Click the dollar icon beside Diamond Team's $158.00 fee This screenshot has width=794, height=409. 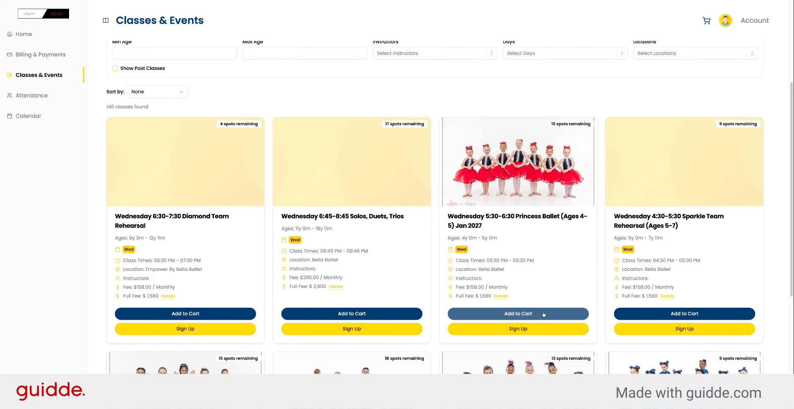[117, 287]
